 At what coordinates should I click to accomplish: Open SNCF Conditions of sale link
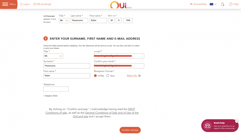(90, 111)
